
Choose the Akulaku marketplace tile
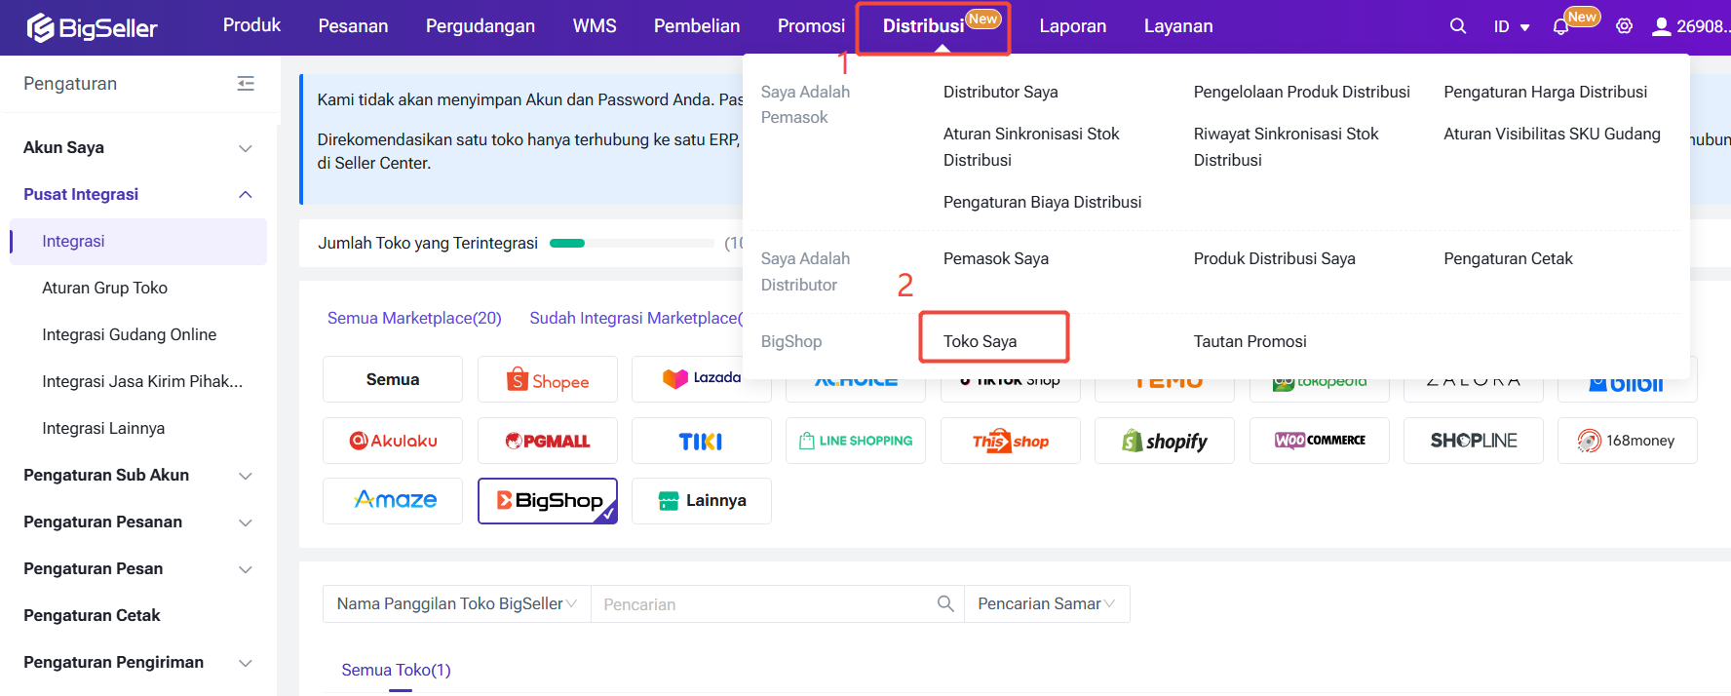tap(393, 441)
